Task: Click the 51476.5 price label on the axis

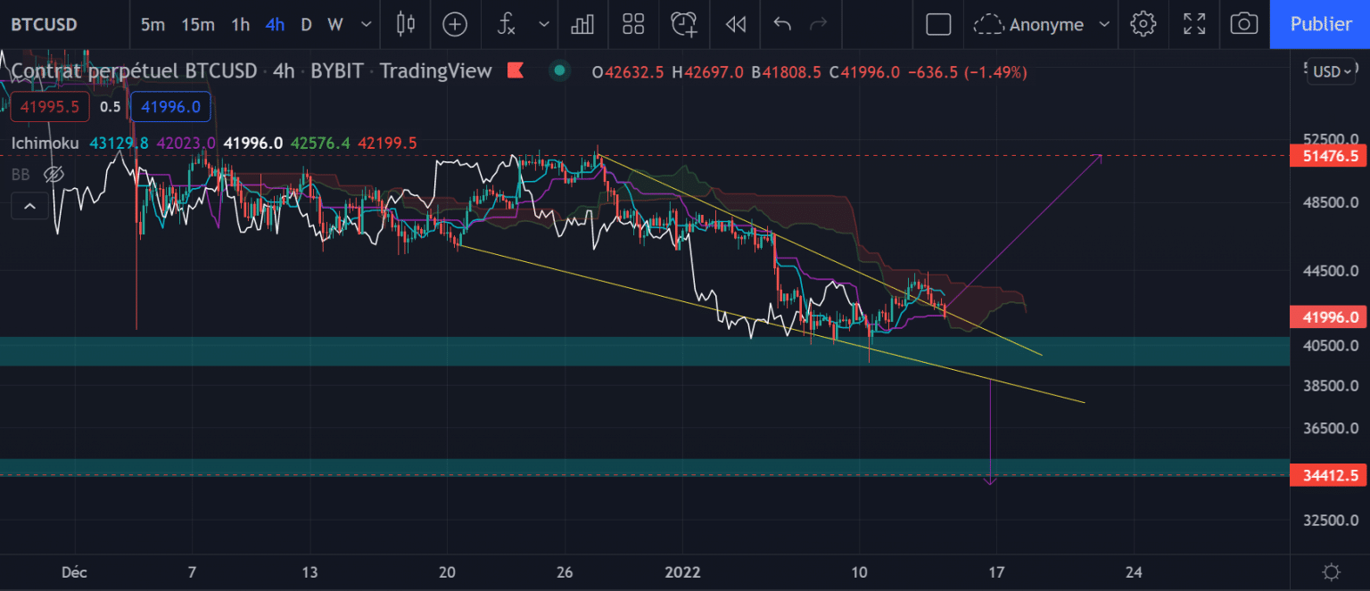Action: pyautogui.click(x=1330, y=156)
